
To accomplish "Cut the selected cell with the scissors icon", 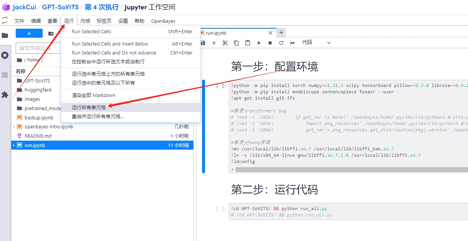I will (x=225, y=43).
